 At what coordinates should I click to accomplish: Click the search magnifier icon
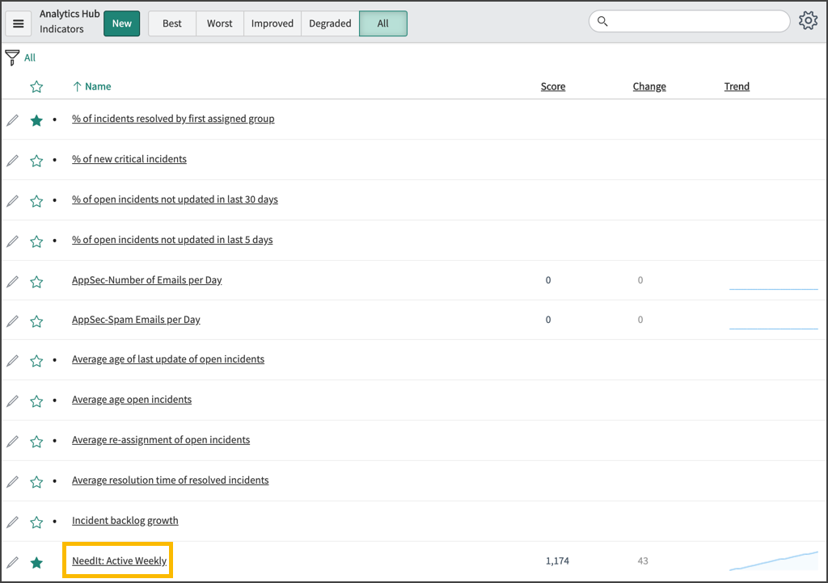(602, 21)
